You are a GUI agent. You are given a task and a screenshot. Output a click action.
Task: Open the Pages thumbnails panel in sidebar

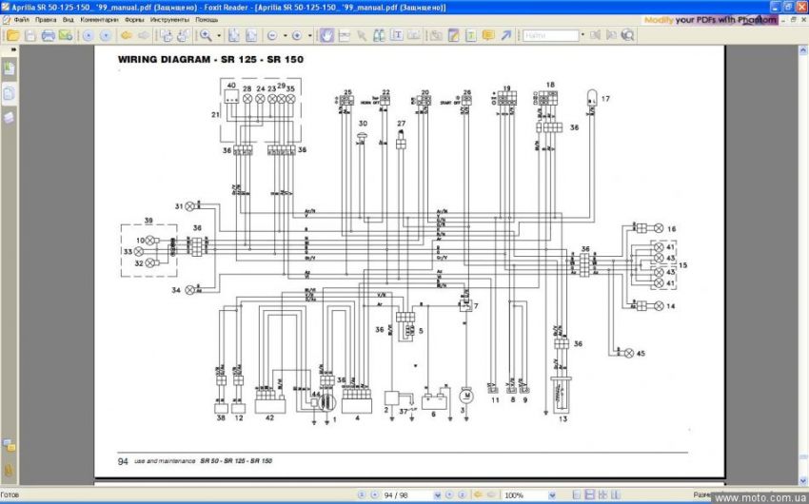(10, 93)
